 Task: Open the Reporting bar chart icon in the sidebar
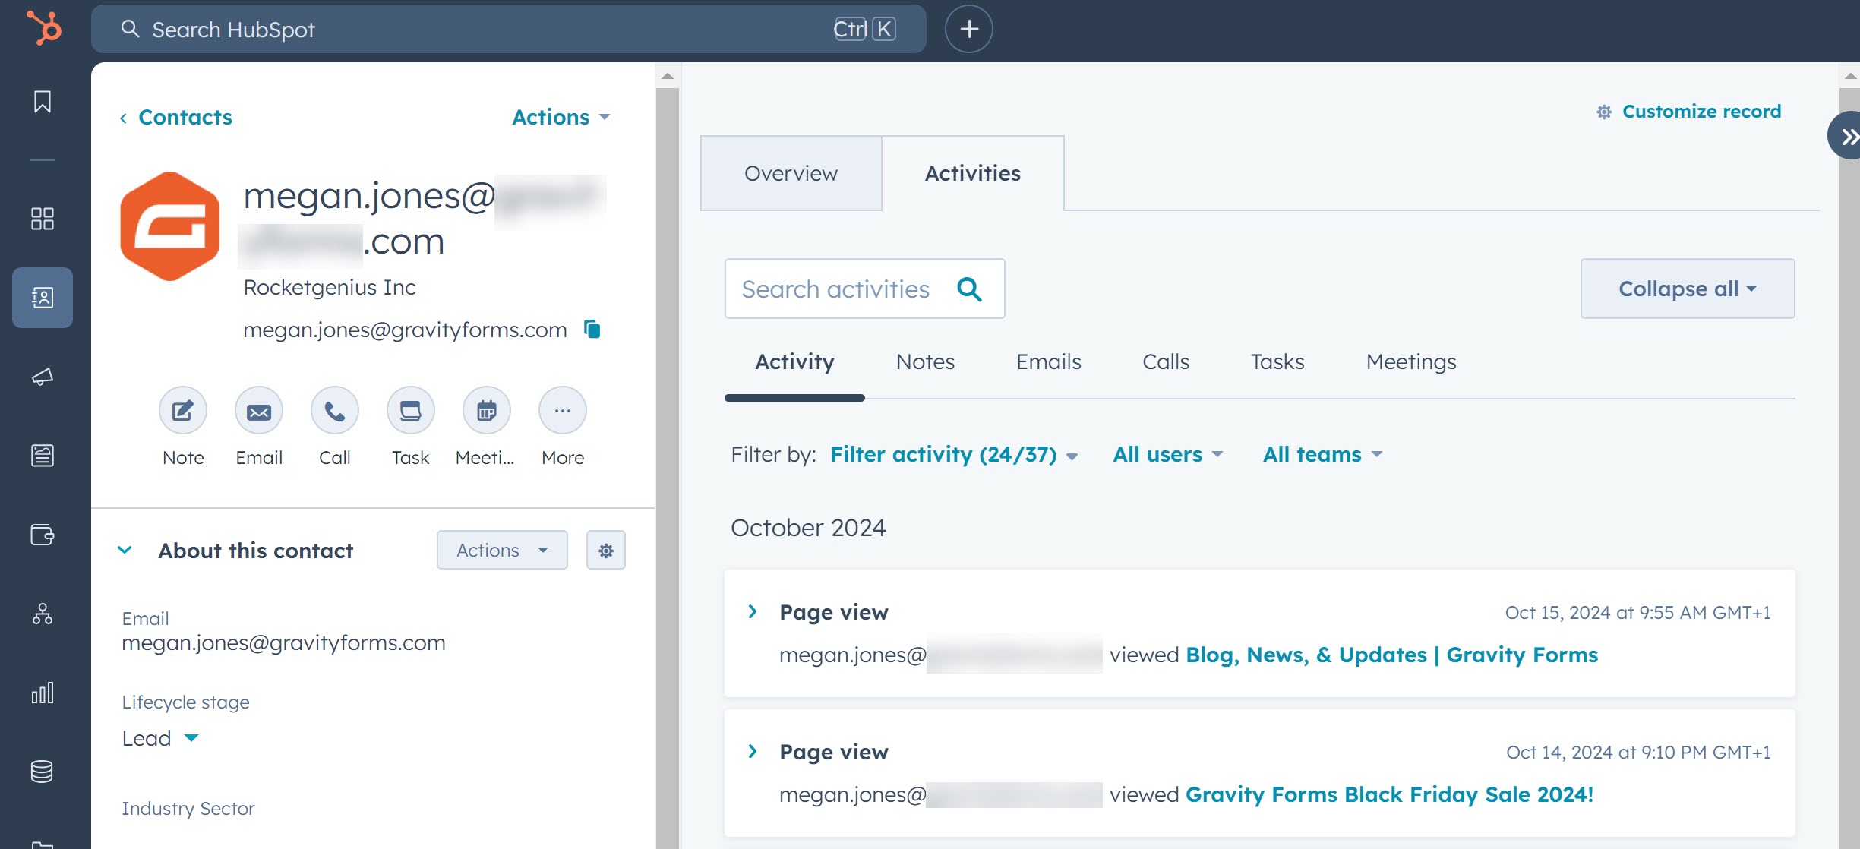click(43, 693)
